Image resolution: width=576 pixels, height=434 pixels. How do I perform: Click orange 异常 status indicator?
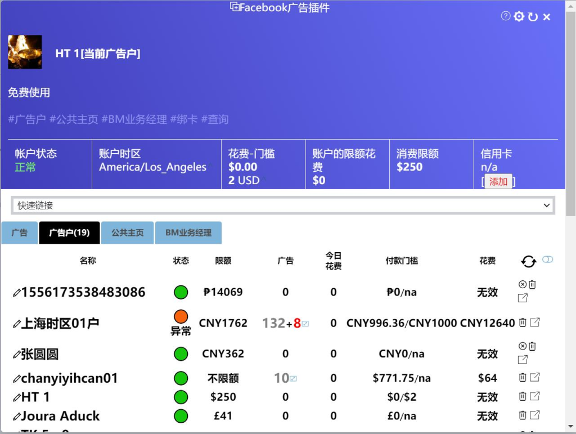coord(181,316)
